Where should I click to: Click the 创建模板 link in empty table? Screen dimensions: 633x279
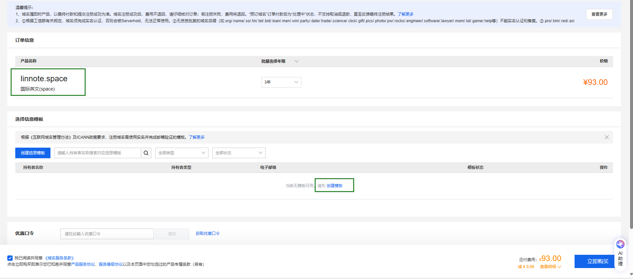tap(334, 186)
